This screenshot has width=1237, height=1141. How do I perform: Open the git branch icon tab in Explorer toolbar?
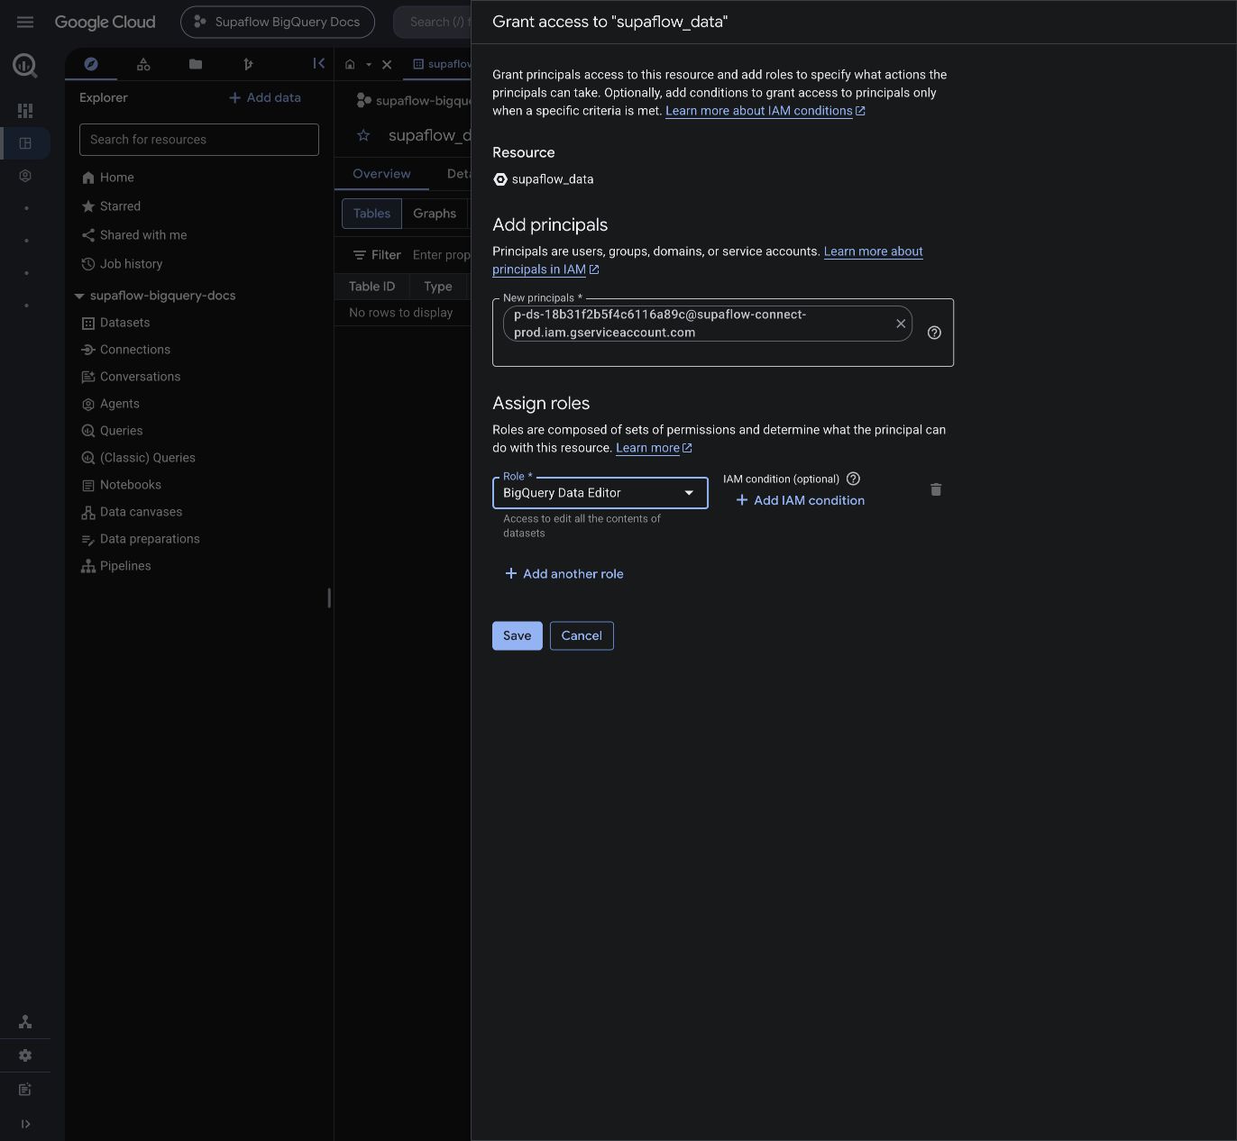click(x=248, y=64)
